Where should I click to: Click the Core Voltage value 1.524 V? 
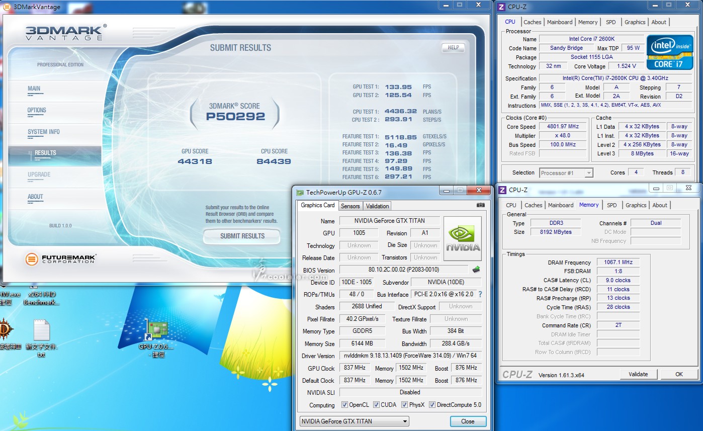[x=626, y=66]
